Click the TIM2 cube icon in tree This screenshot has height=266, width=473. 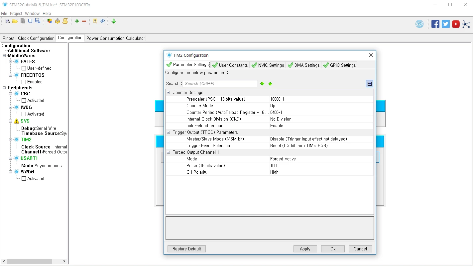coord(17,140)
